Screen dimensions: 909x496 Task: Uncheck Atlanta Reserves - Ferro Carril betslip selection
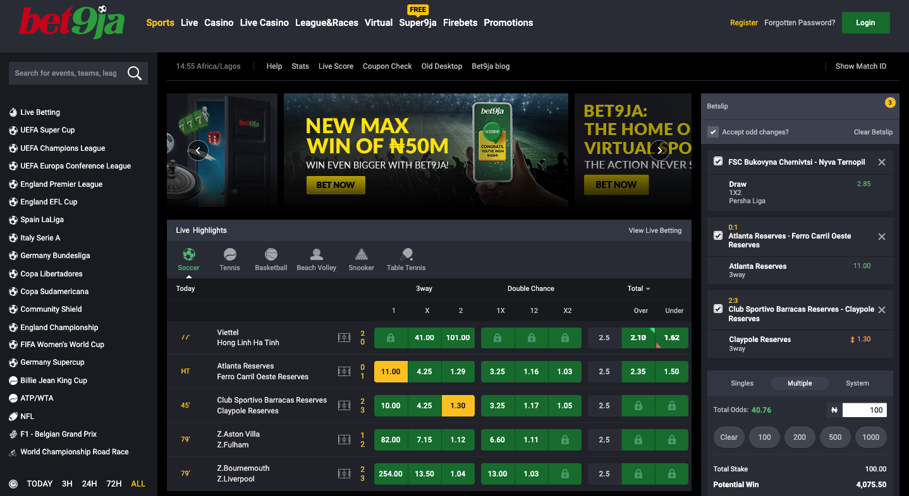718,235
